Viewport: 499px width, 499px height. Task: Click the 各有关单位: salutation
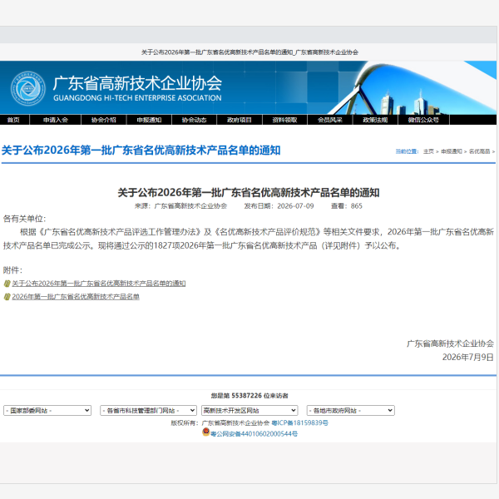[x=24, y=219]
